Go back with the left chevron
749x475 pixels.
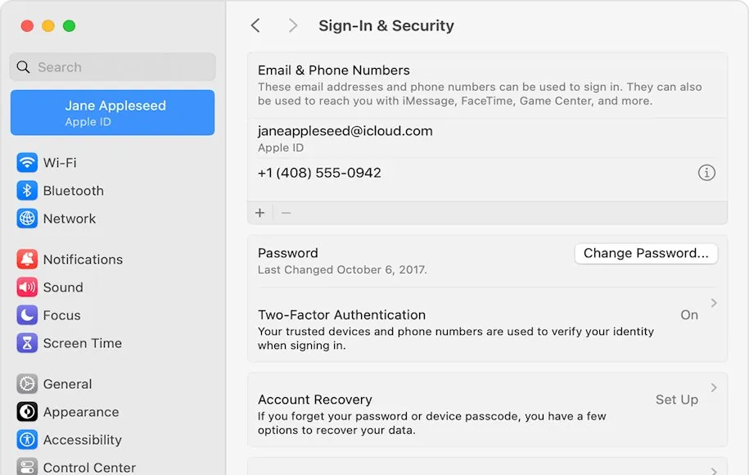coord(255,25)
